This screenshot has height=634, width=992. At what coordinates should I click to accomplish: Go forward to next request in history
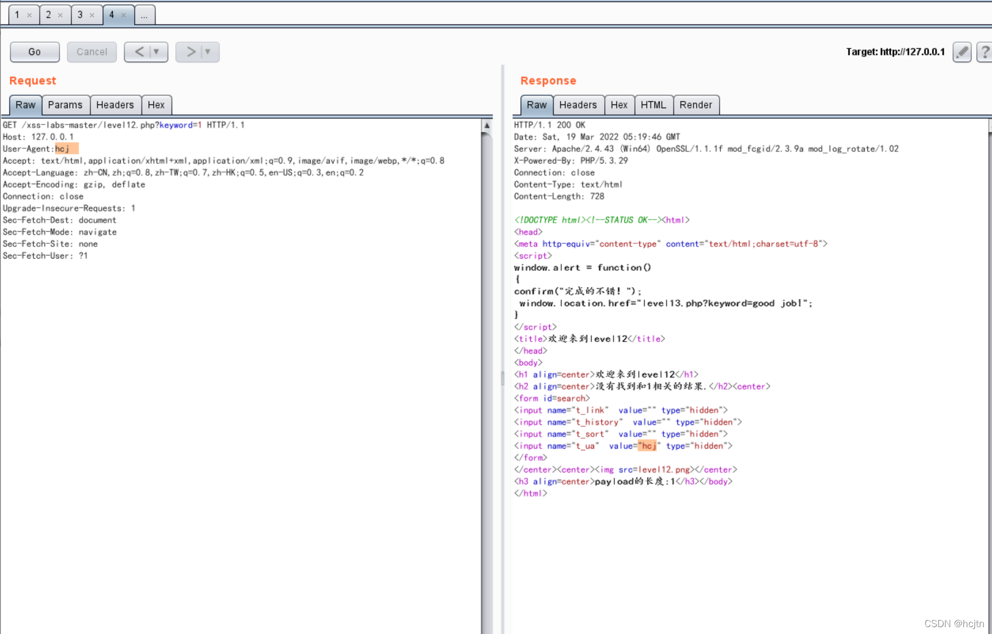(x=190, y=52)
